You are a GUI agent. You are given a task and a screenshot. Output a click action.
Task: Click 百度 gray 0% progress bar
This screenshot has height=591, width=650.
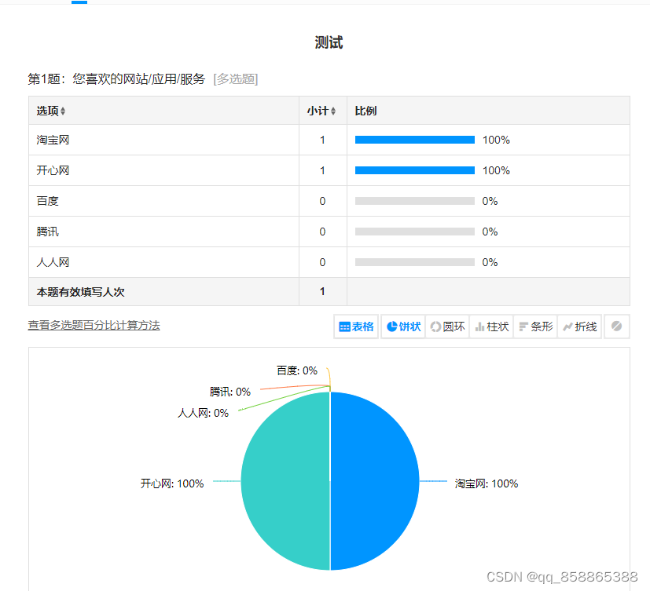point(414,201)
